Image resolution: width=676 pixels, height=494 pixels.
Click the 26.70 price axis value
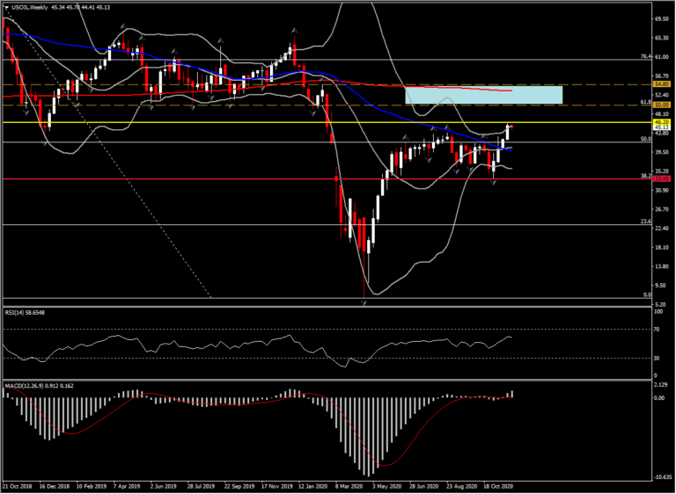[661, 209]
